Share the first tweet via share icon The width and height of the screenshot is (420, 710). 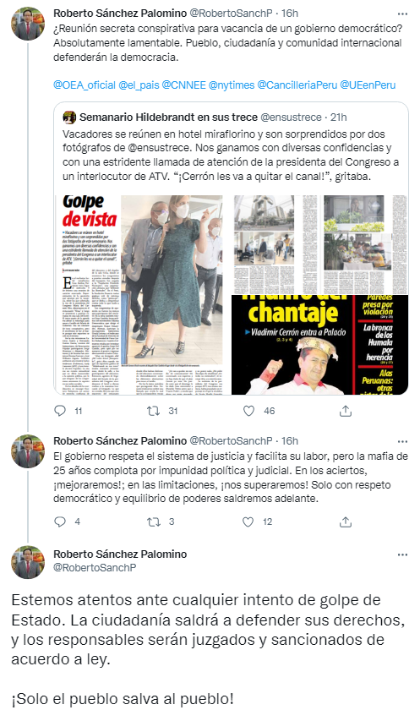tap(346, 411)
